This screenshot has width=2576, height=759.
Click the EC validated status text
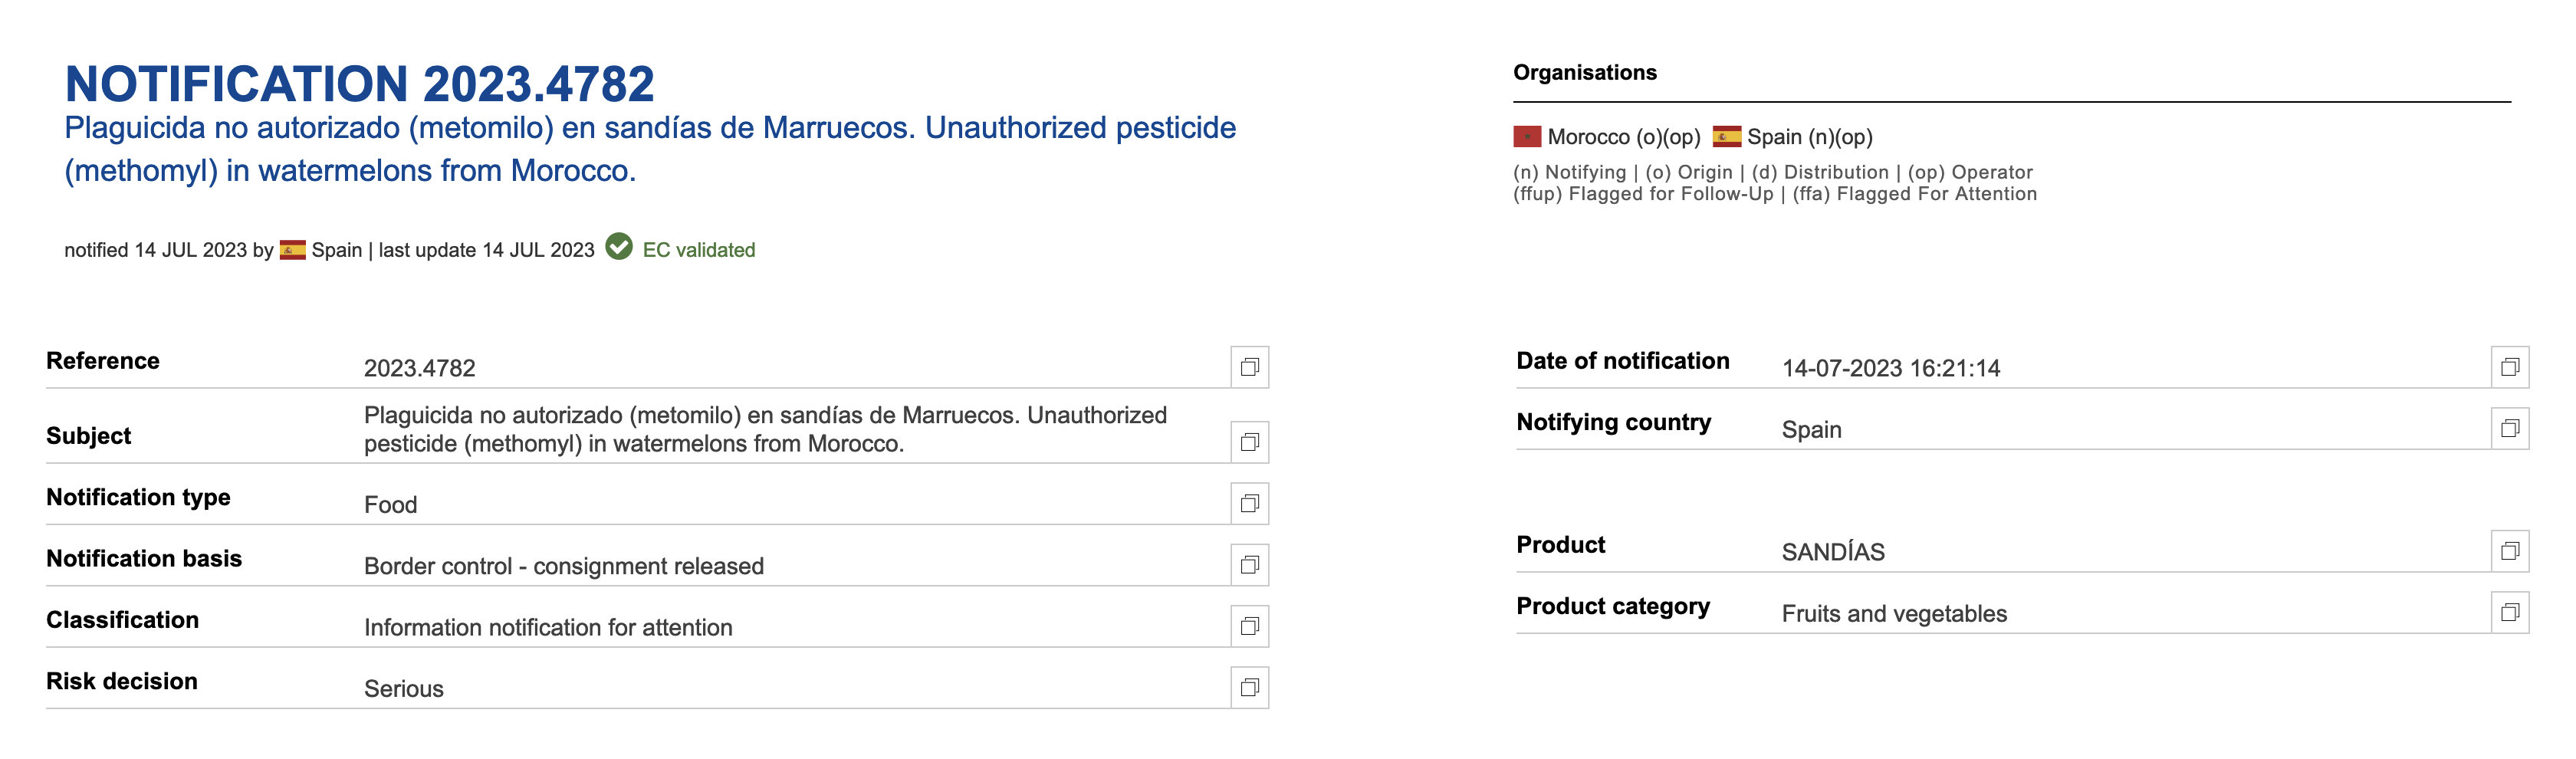coord(699,250)
